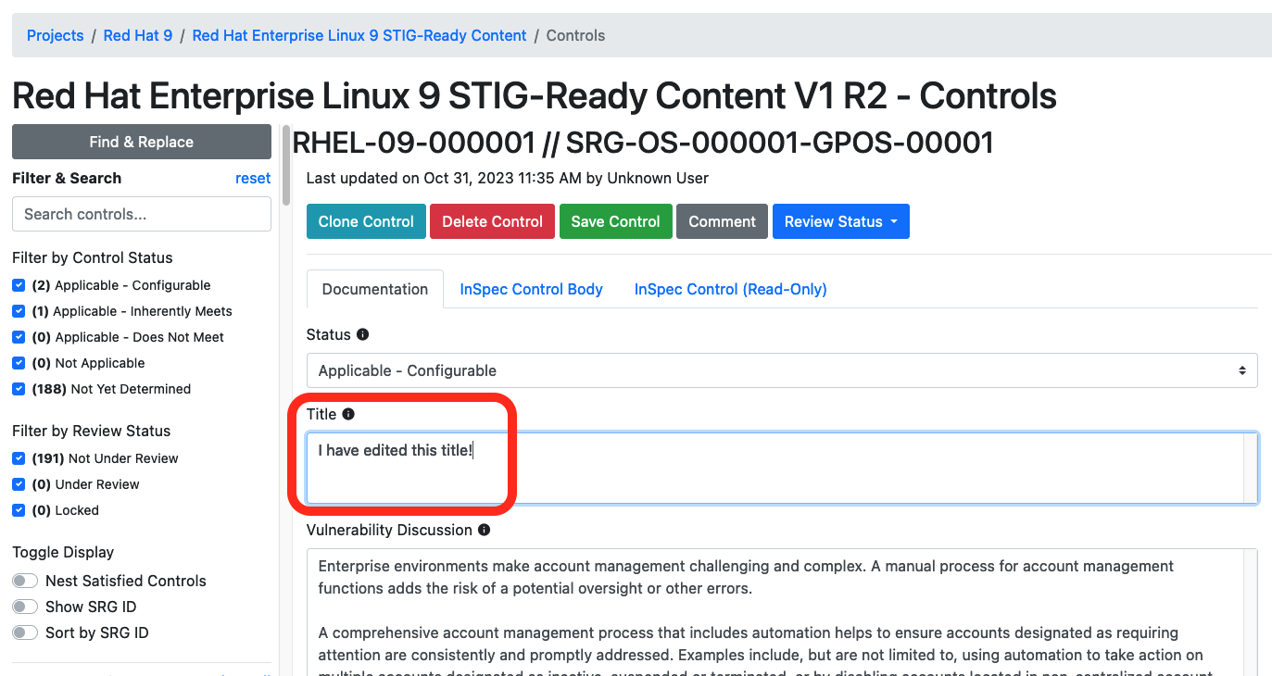The width and height of the screenshot is (1272, 676).
Task: Click the info icon next to Status
Action: pyautogui.click(x=363, y=334)
